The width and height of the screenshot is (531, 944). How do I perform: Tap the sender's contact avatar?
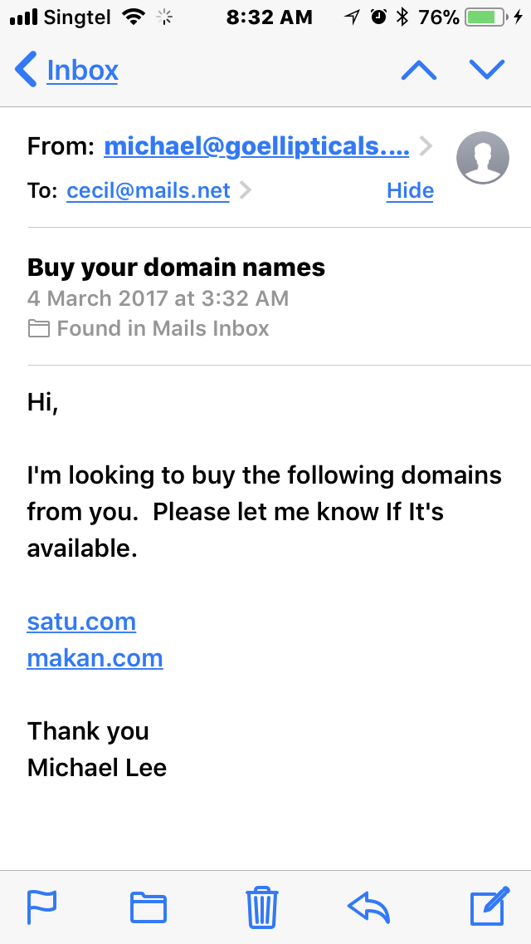[482, 156]
